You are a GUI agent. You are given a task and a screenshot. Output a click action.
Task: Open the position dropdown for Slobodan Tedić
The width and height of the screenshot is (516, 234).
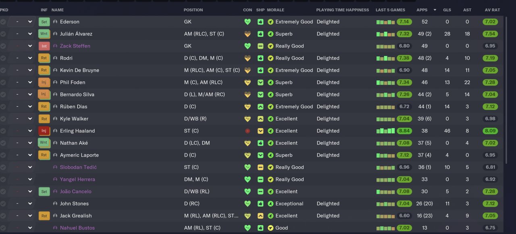pyautogui.click(x=30, y=167)
